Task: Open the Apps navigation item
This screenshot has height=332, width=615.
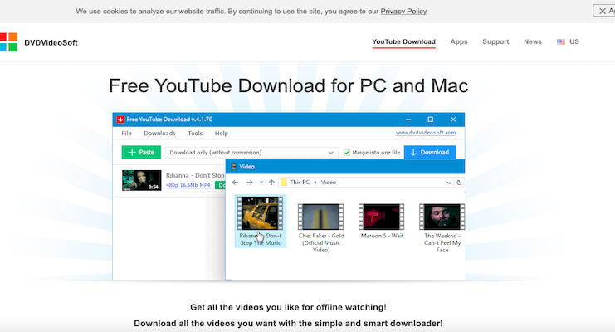Action: pyautogui.click(x=459, y=41)
